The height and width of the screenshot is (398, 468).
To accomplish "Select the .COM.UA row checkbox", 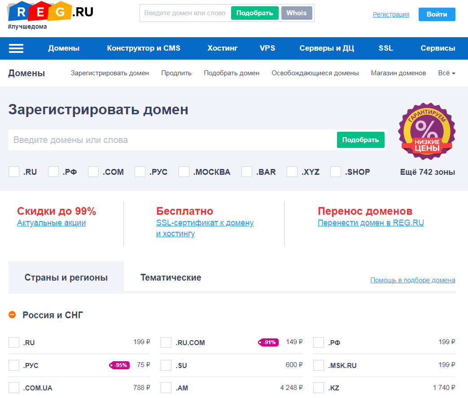I will (14, 388).
